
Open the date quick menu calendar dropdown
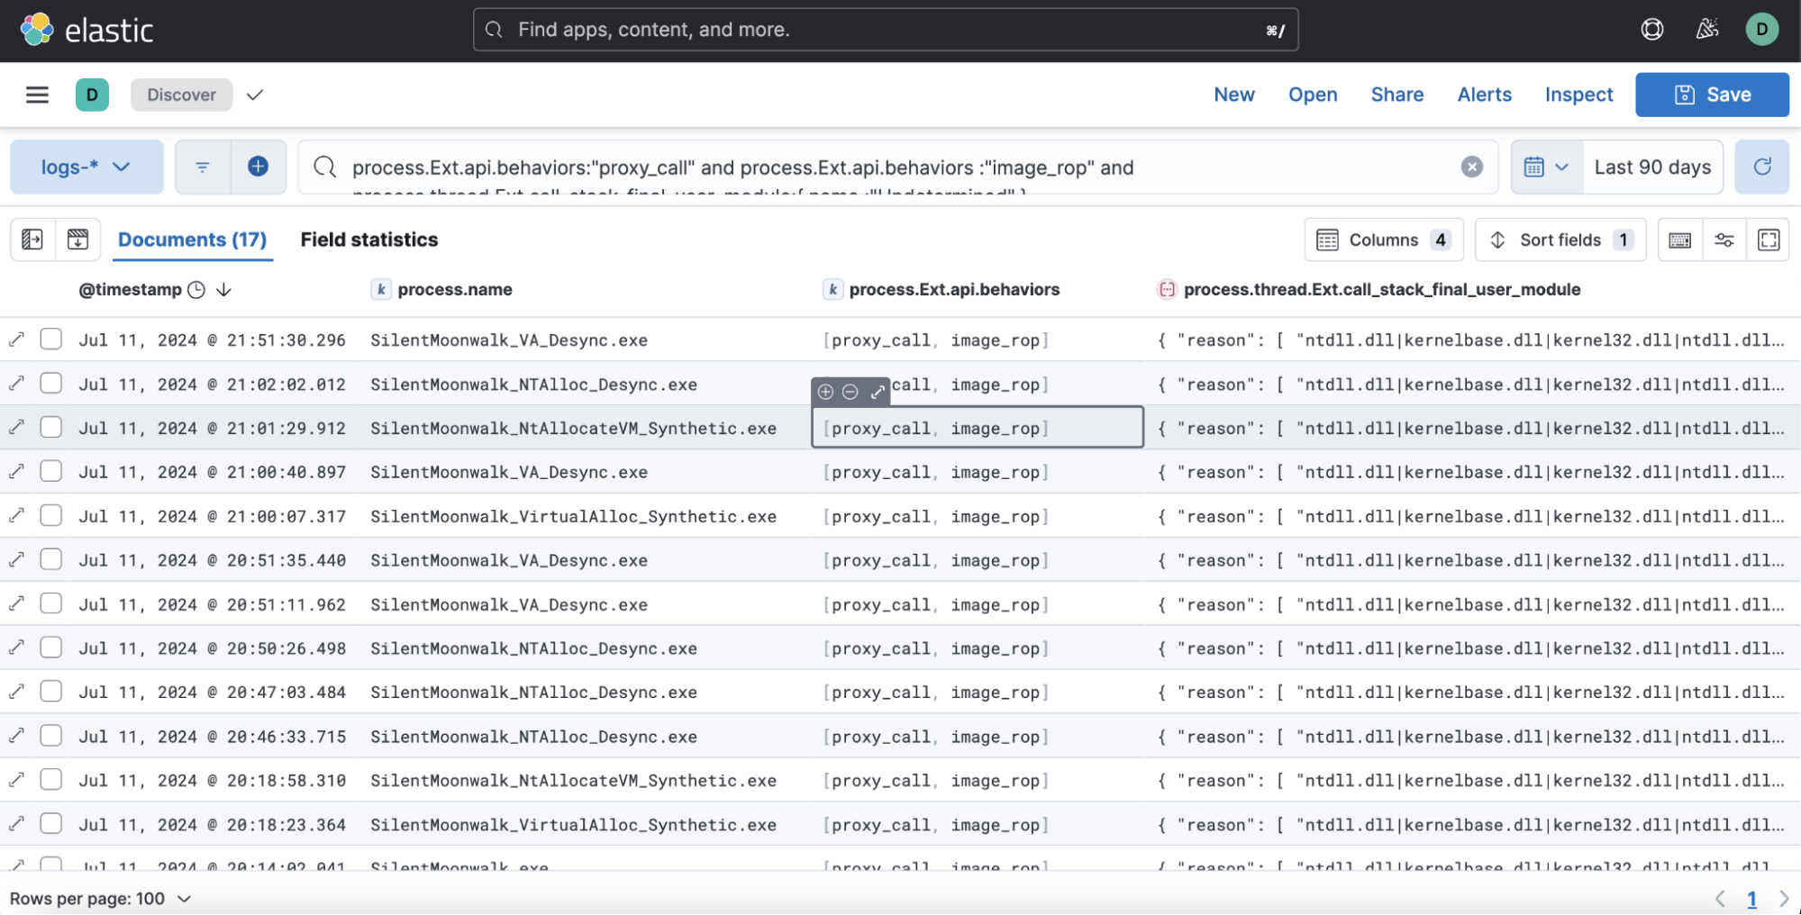[x=1546, y=167]
